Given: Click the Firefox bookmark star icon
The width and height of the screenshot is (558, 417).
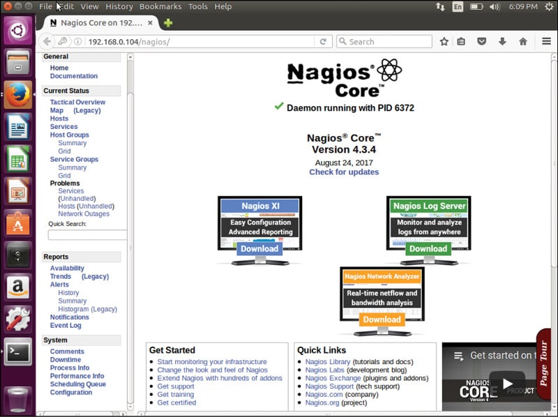Looking at the screenshot, I should point(444,42).
